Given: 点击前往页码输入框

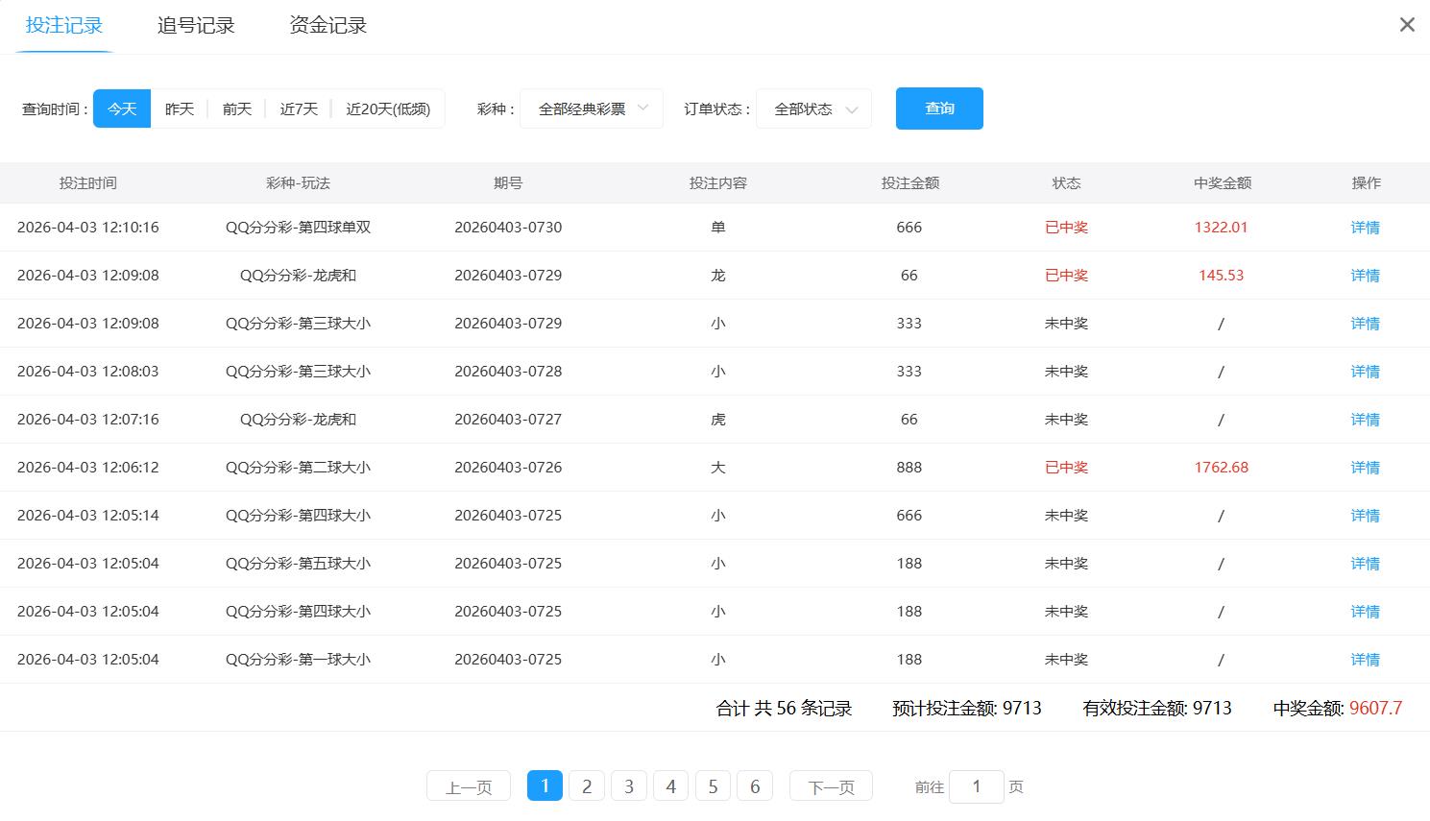Looking at the screenshot, I should [976, 785].
